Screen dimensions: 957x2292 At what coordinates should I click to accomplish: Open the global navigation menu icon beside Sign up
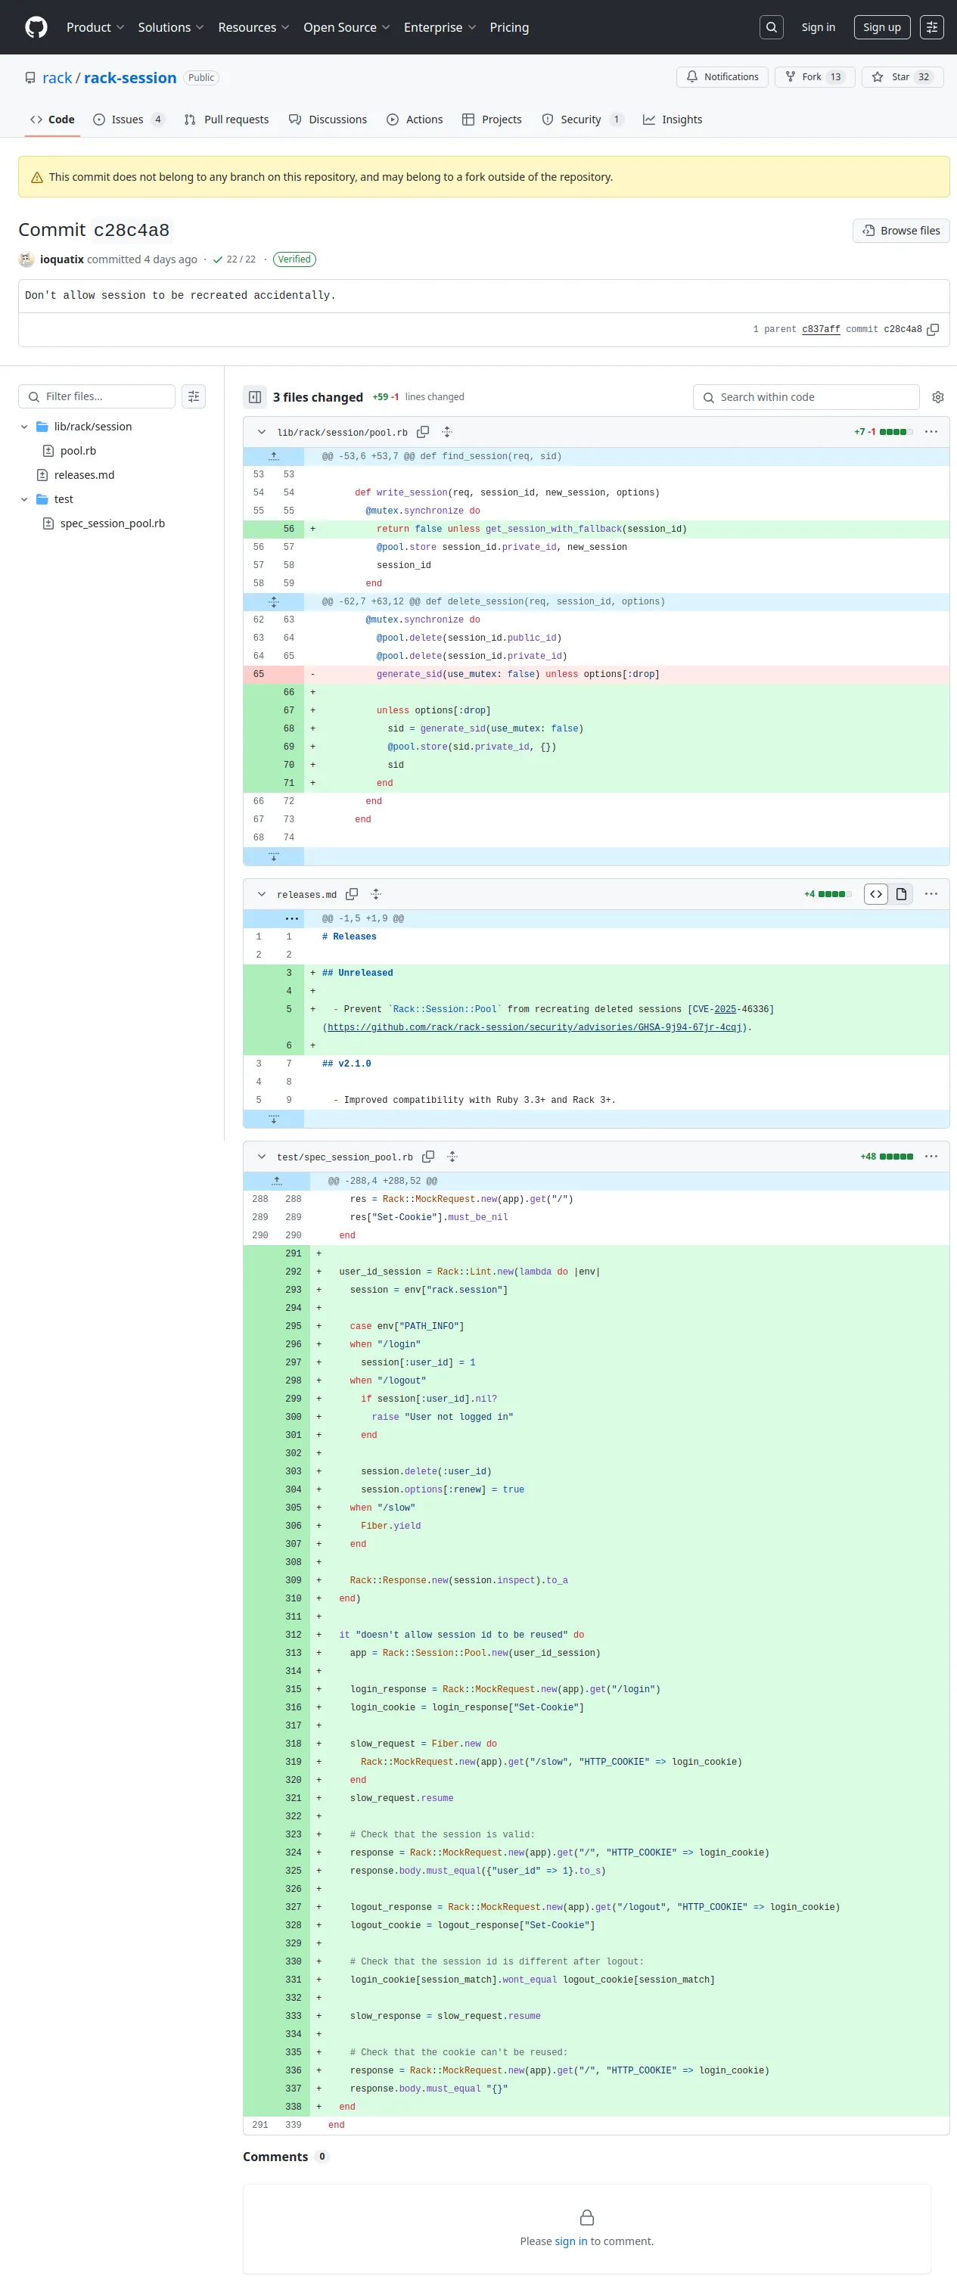(x=932, y=27)
